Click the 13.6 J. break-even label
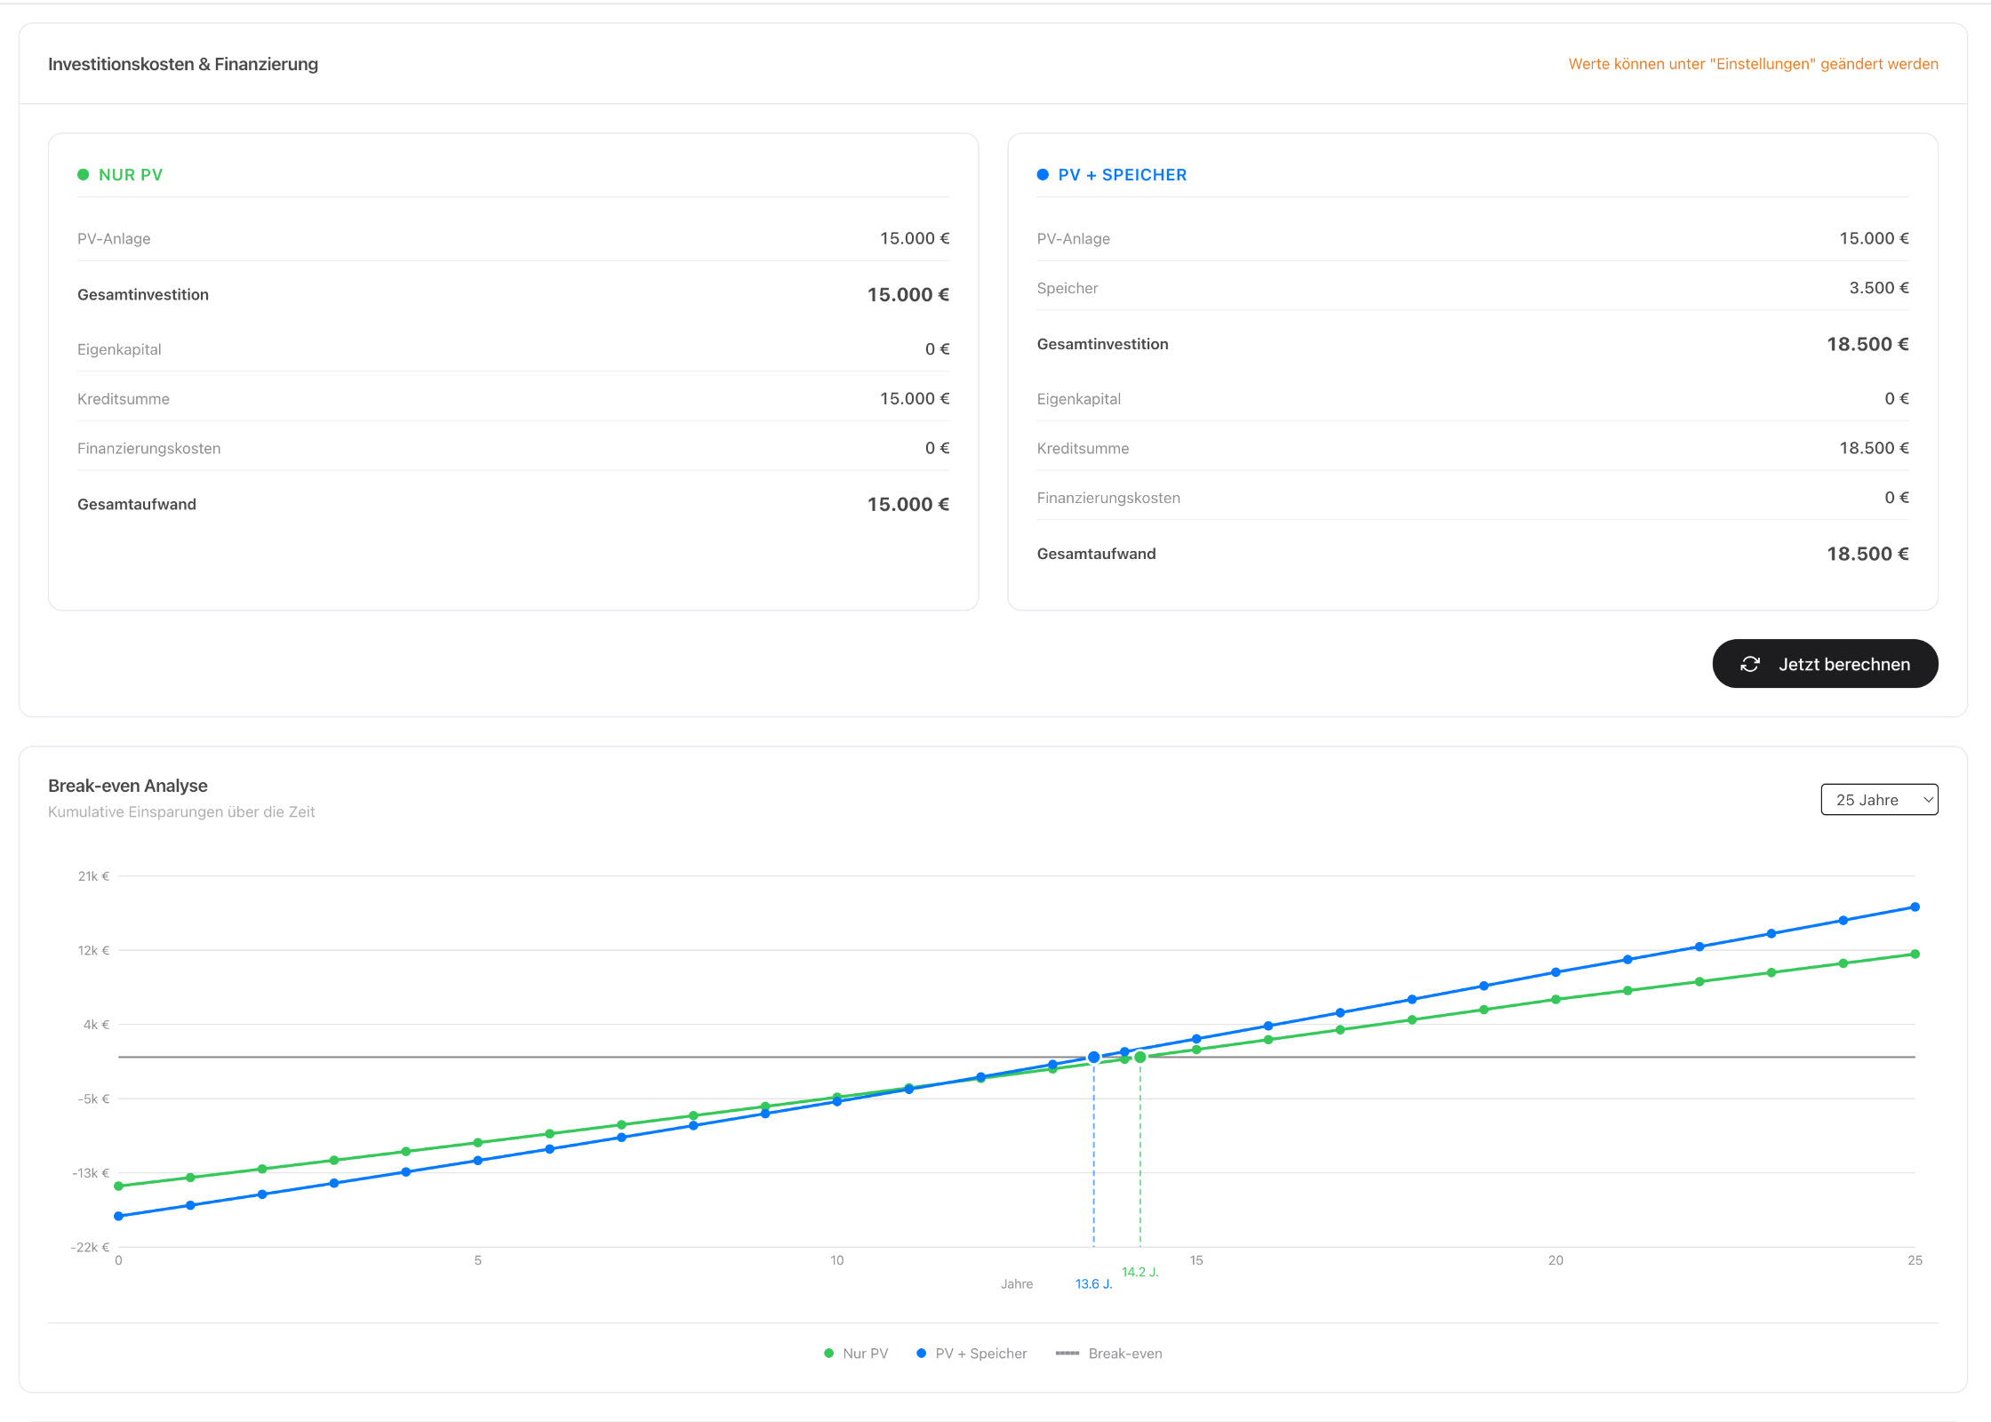Screen dimensions: 1991x1422 click(x=1093, y=1283)
